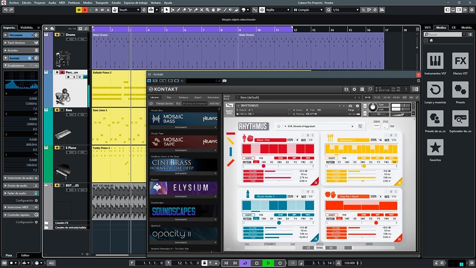Toggle global Solo S button in toolbar
476x268 pixels.
(x=84, y=10)
